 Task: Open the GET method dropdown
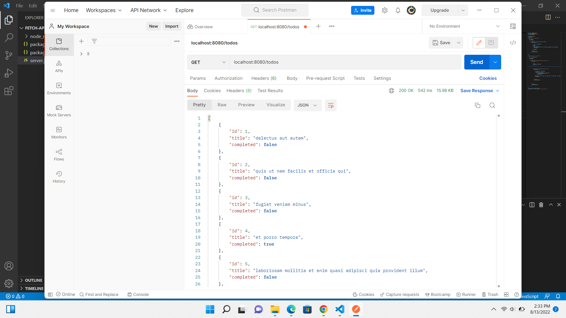pyautogui.click(x=208, y=62)
